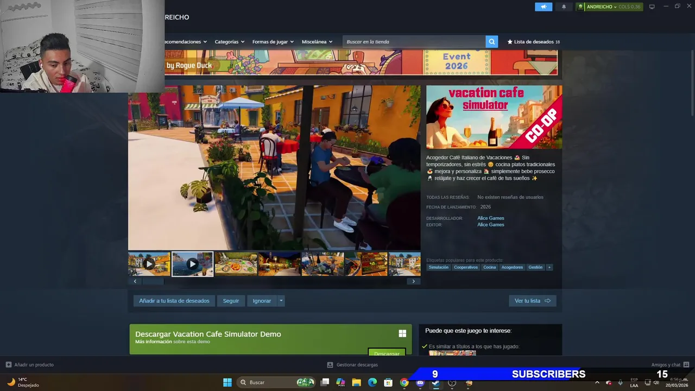Switch to Big Picture mode monitor icon
Viewport: 695px width, 391px height.
[652, 7]
